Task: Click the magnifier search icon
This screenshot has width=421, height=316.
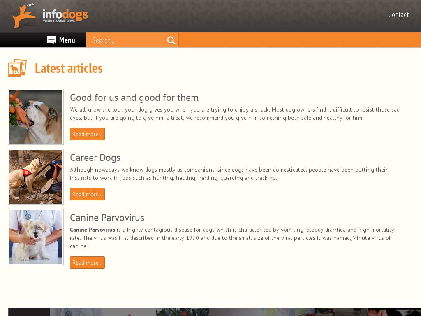Action: (171, 40)
